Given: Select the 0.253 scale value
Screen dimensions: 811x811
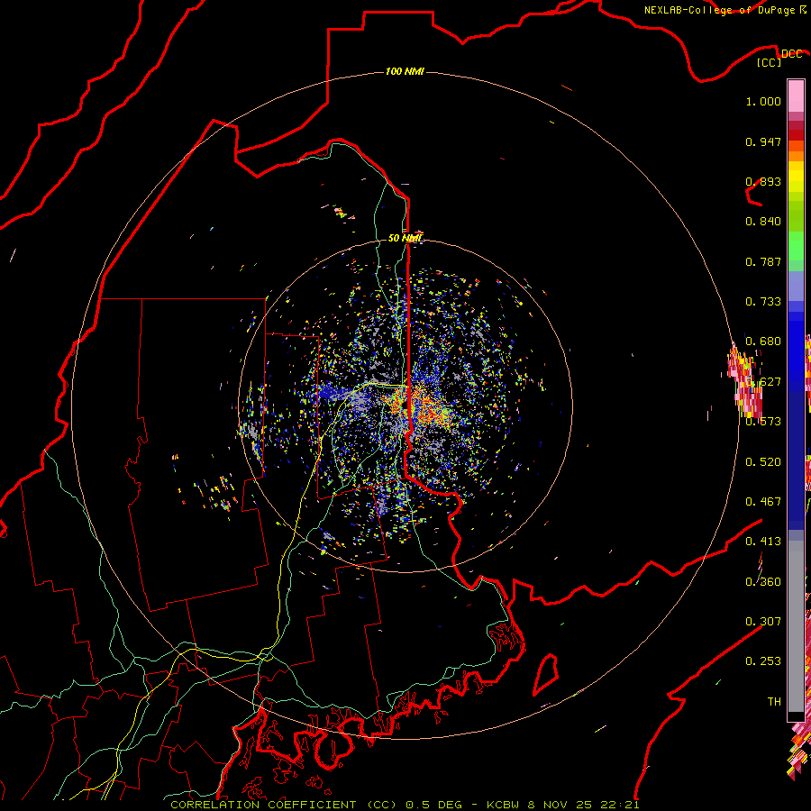Looking at the screenshot, I should pos(763,661).
